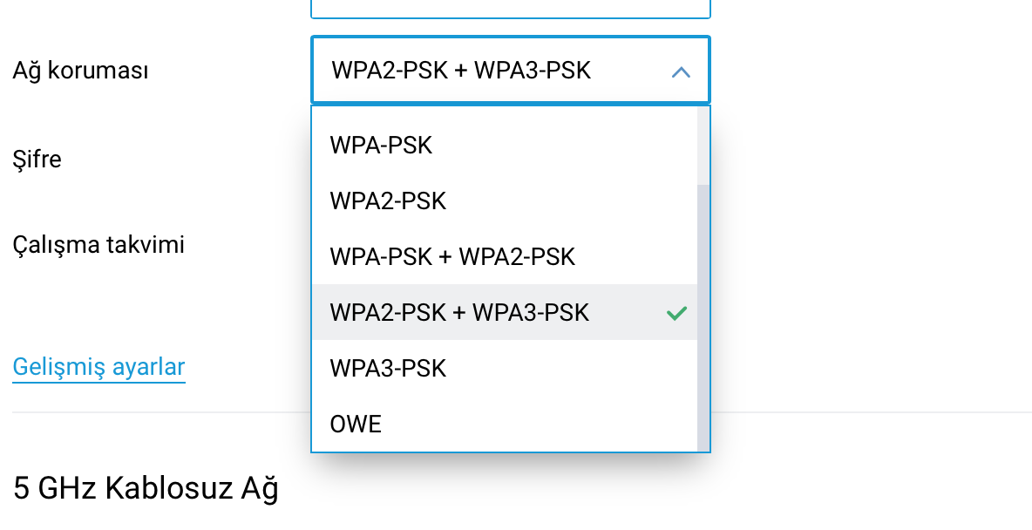
Task: Select WPA-PSK from the protection list
Action: tap(504, 145)
